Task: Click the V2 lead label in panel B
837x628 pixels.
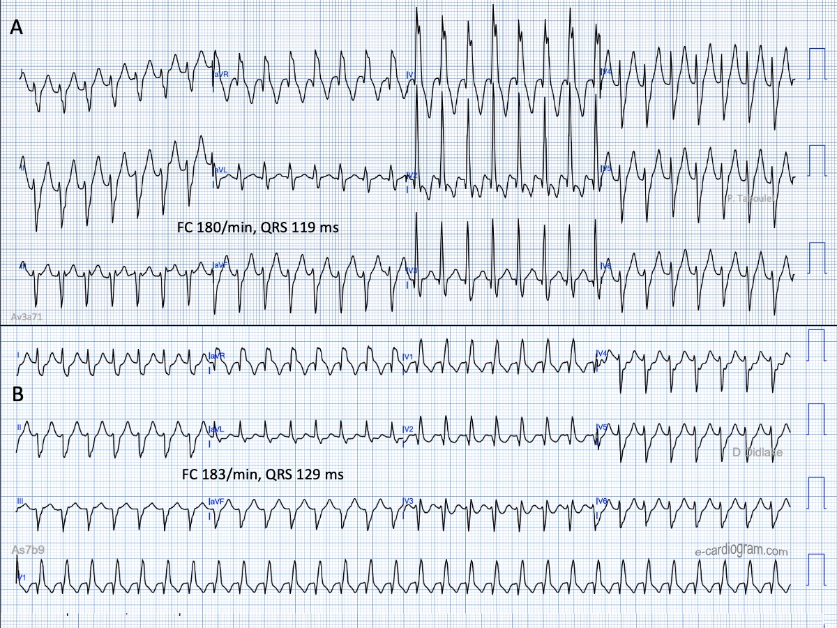Action: (409, 428)
